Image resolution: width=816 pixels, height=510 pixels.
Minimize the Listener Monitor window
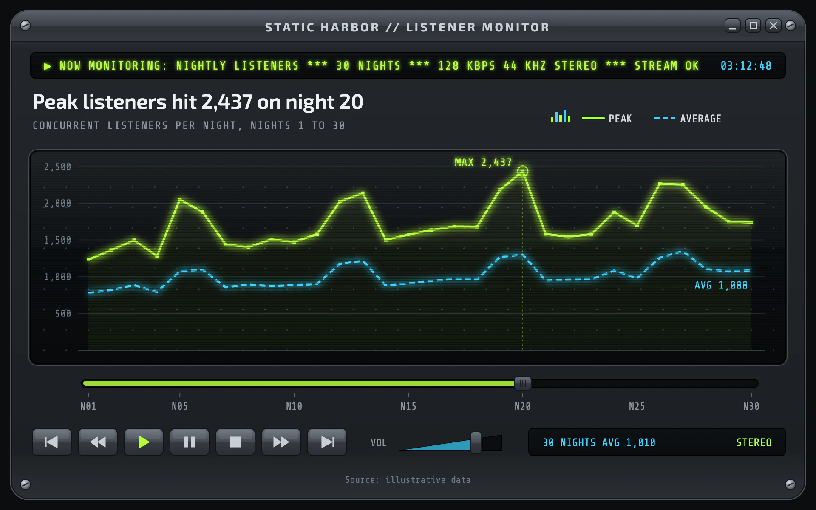point(733,26)
